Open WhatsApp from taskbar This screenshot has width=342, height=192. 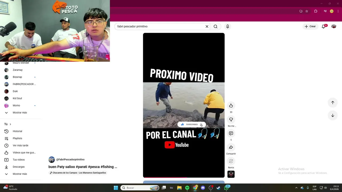[227, 188]
